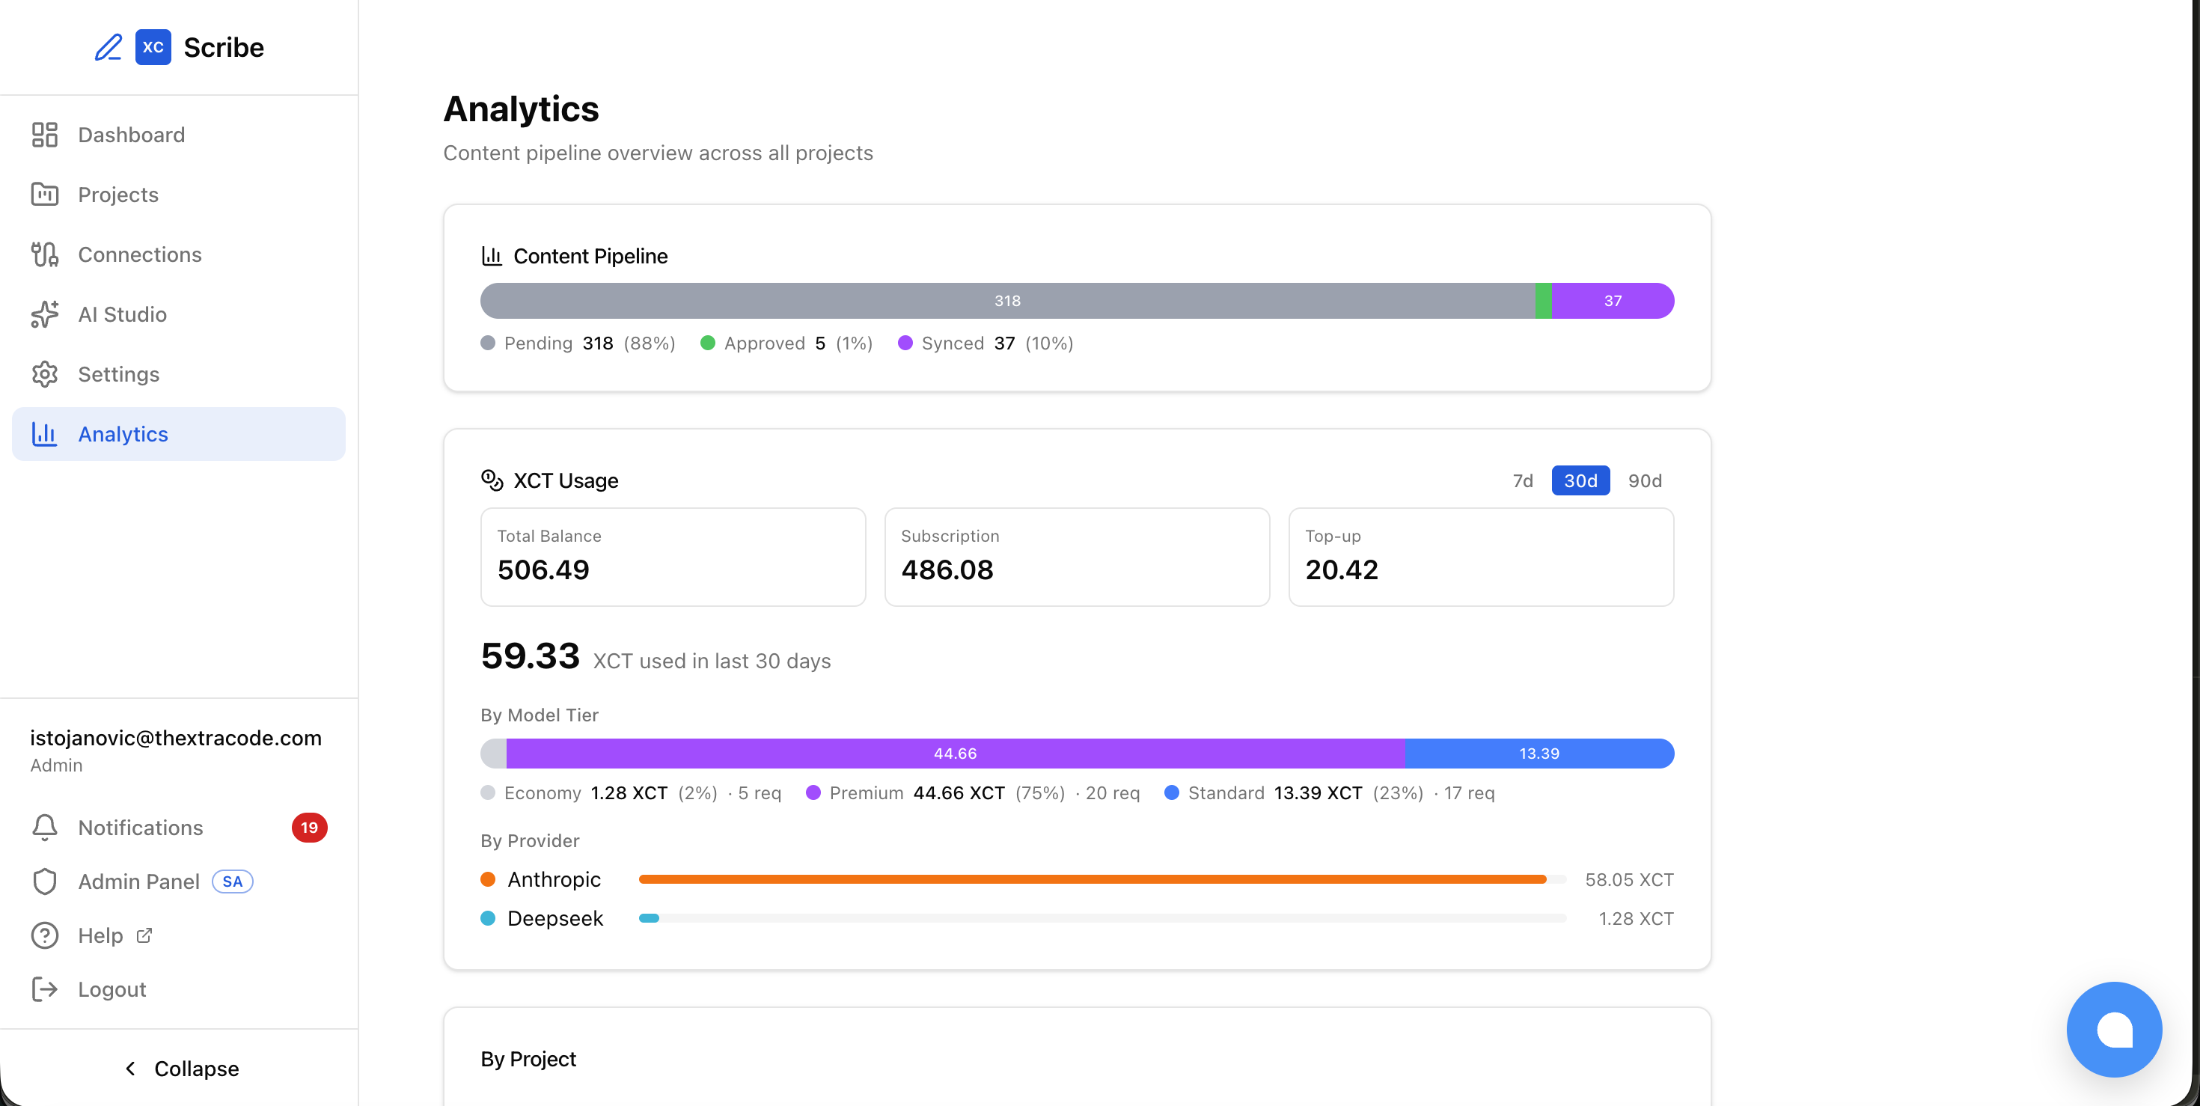
Task: Click the Notifications bell icon
Action: pyautogui.click(x=44, y=828)
